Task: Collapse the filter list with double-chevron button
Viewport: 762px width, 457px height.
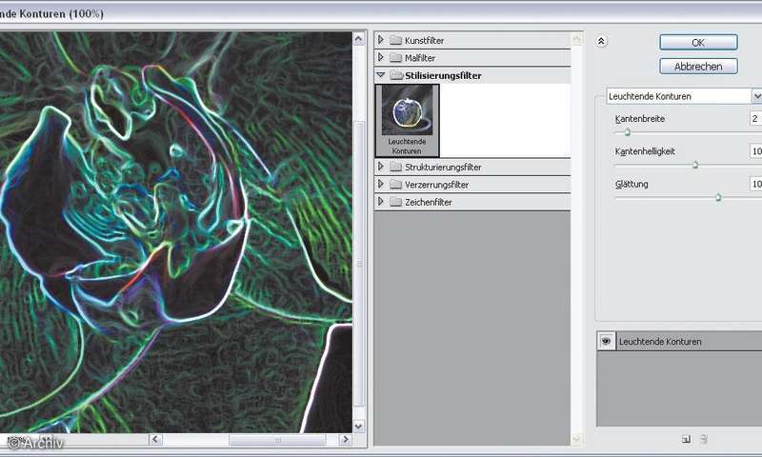Action: click(601, 41)
